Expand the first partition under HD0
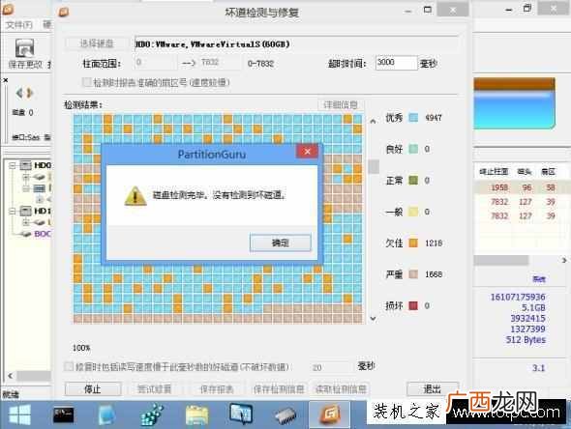 click(26, 177)
